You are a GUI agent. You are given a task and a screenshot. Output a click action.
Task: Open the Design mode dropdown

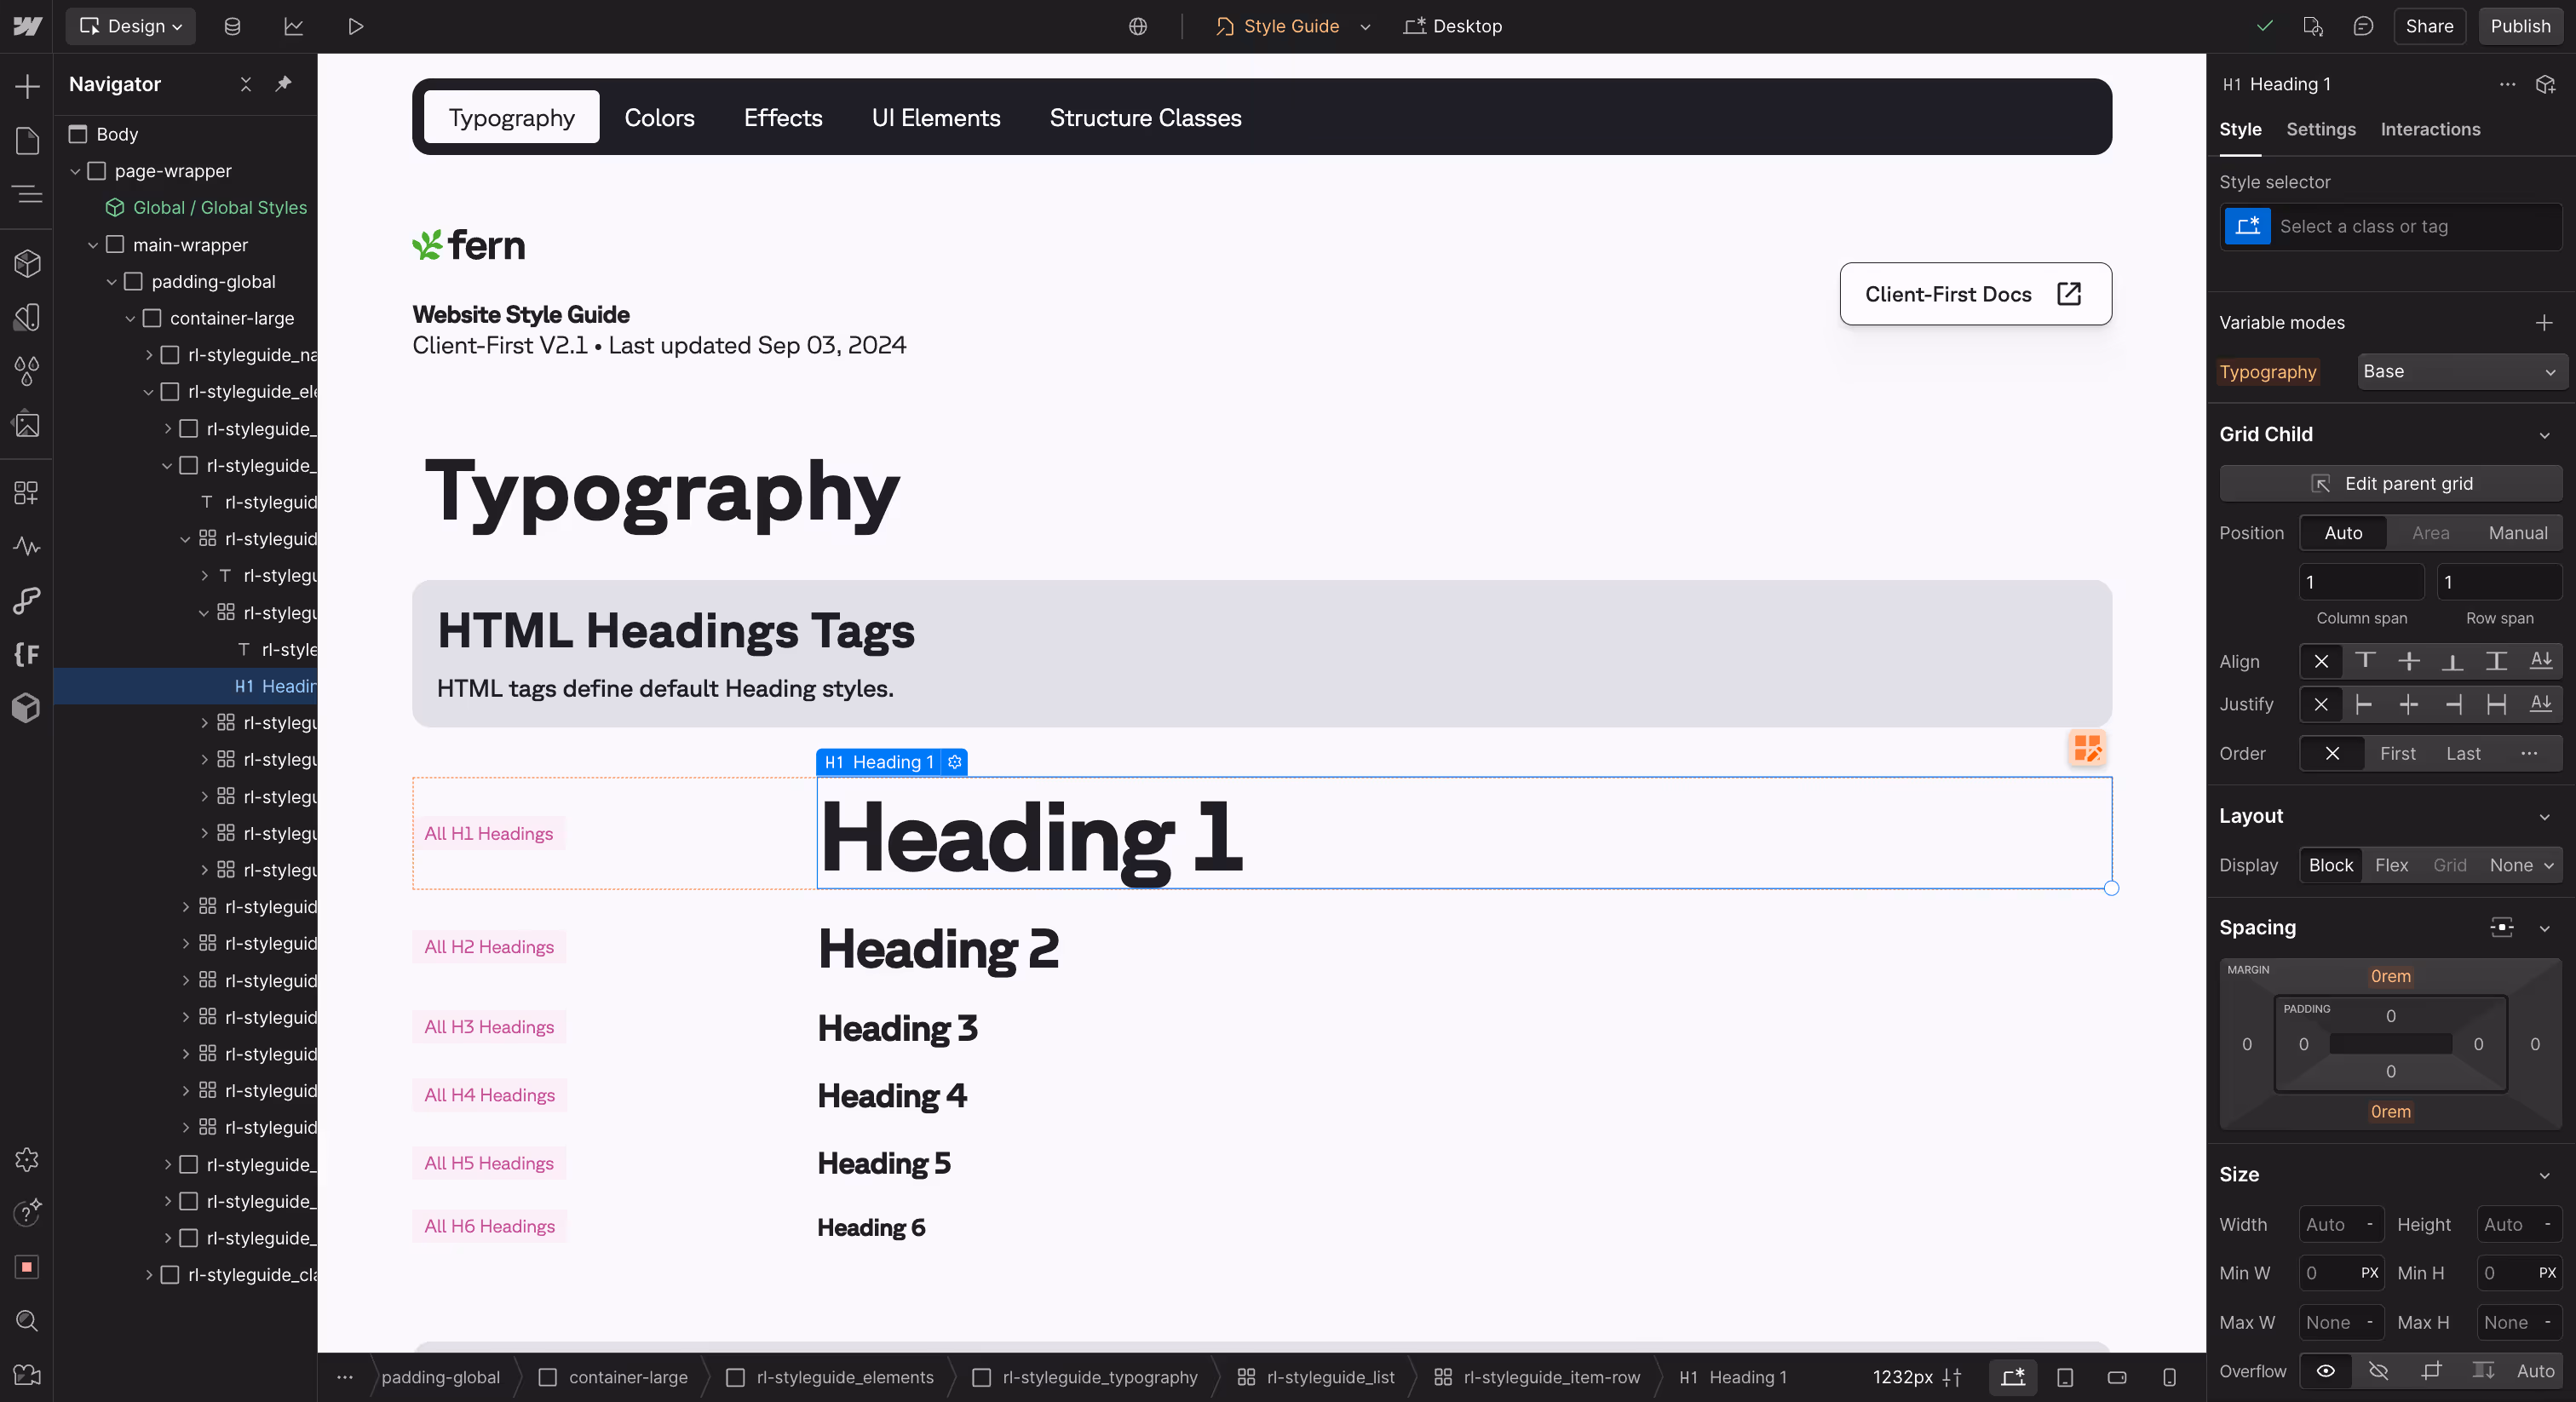tap(131, 26)
